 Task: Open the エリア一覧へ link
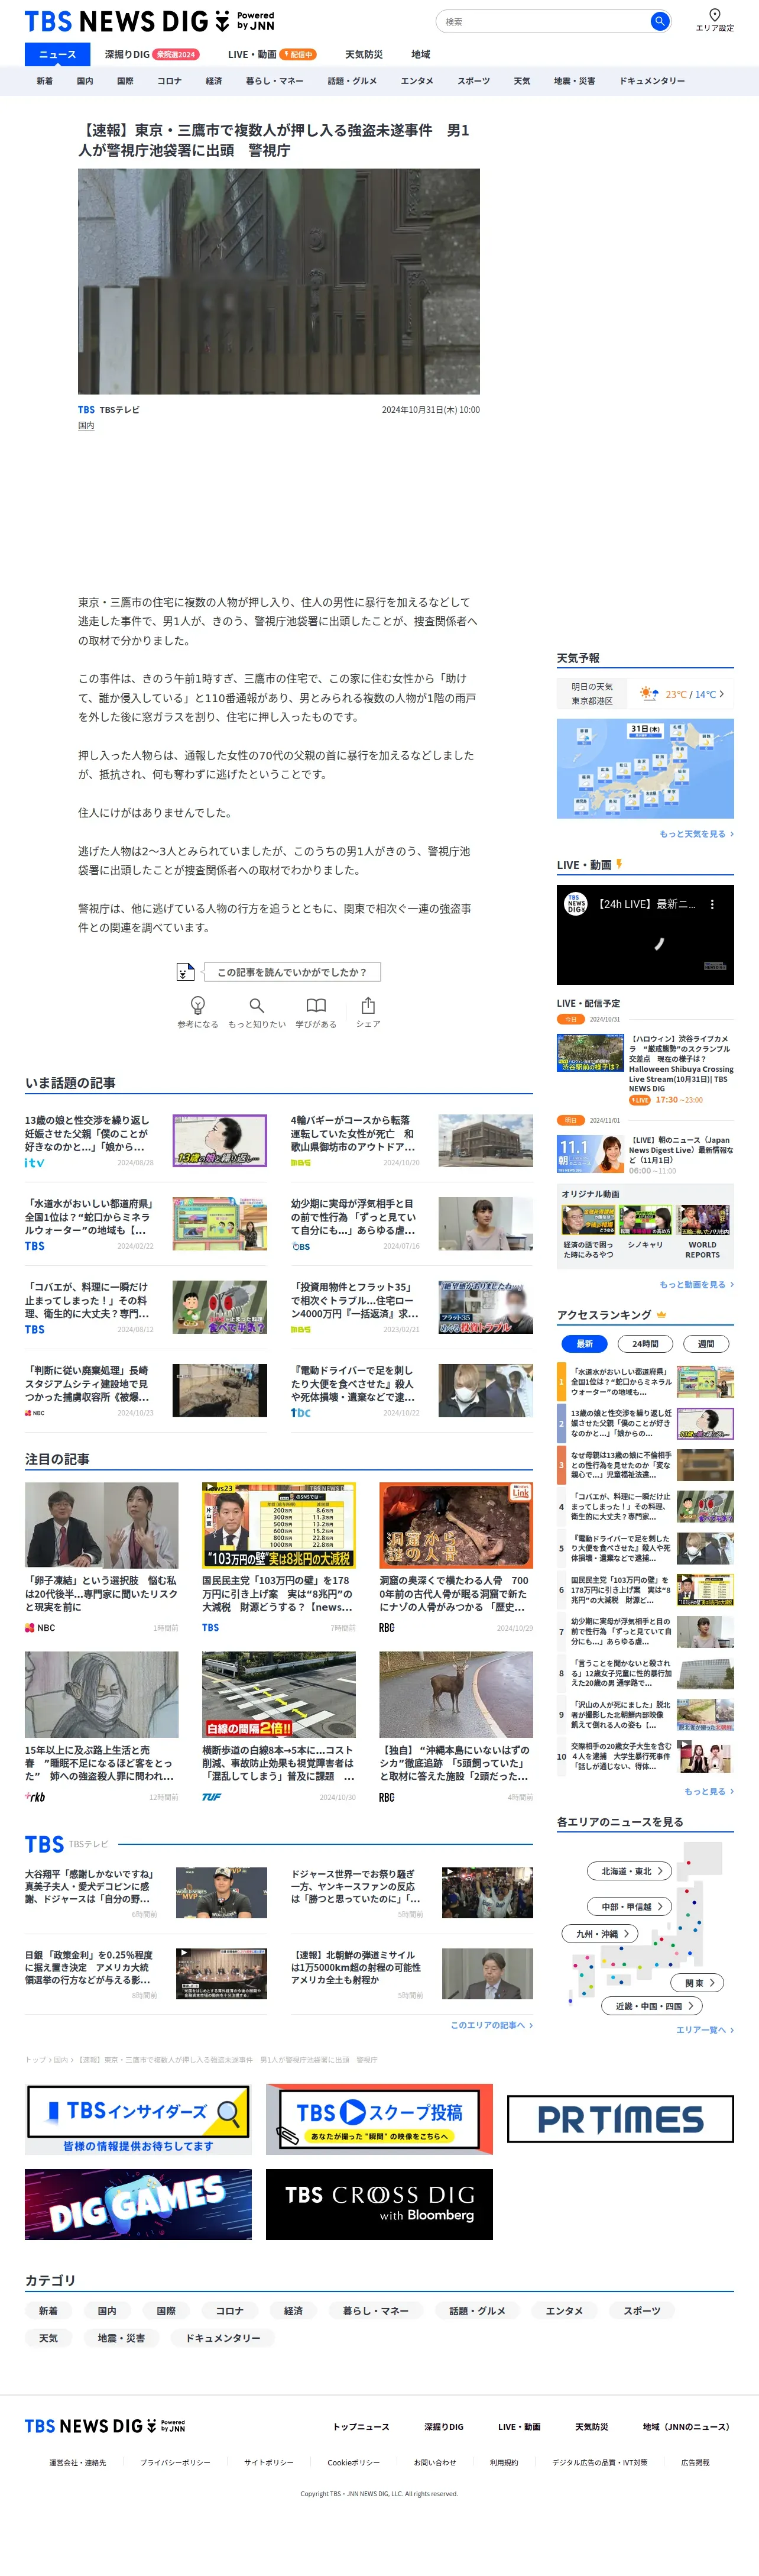click(x=705, y=2029)
